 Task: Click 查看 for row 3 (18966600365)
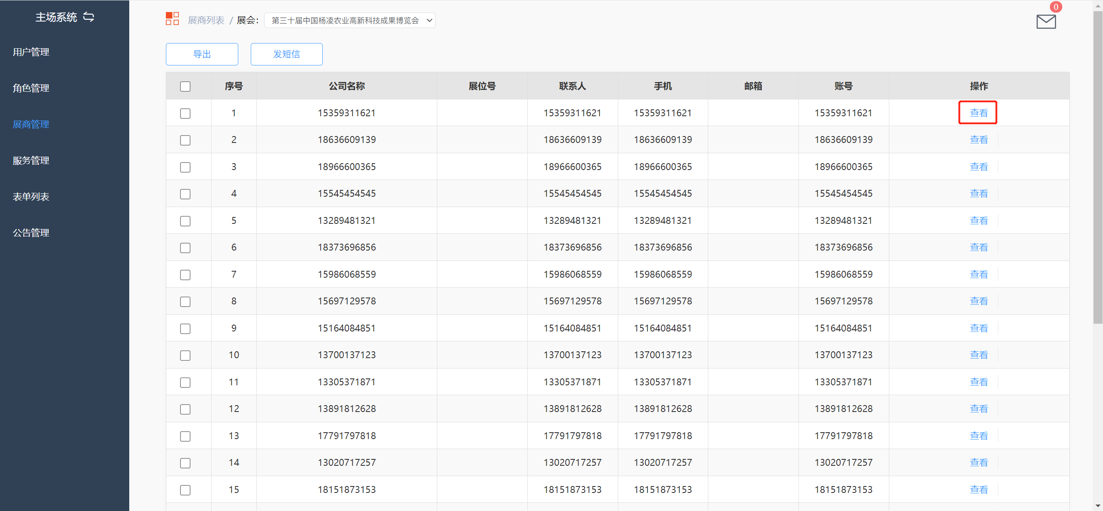[978, 167]
